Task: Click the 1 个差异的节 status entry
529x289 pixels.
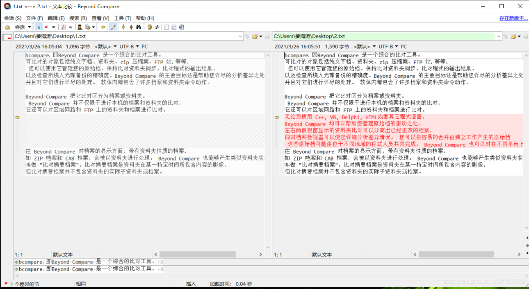Action: tap(25, 284)
